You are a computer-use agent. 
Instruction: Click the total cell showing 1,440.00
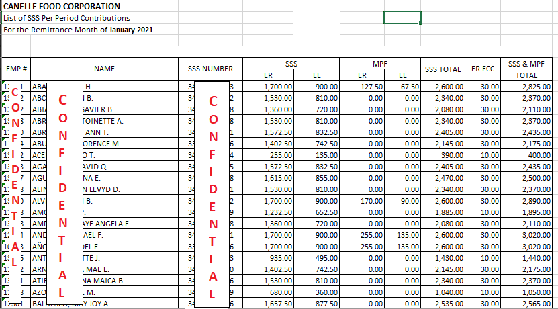(526, 258)
